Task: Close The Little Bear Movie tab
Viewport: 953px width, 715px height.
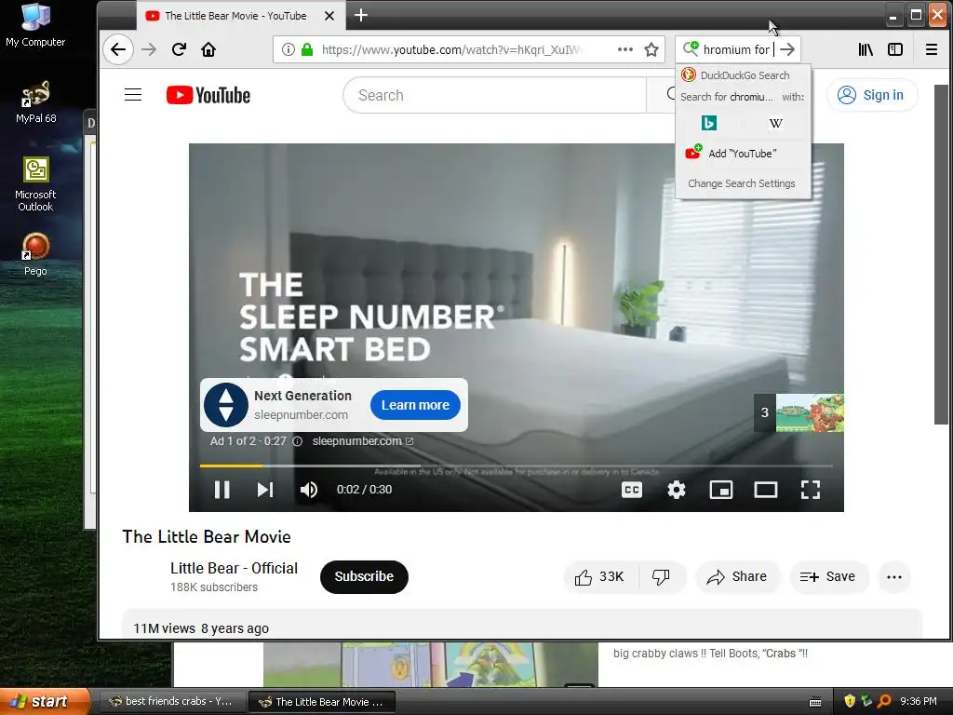Action: 329,16
